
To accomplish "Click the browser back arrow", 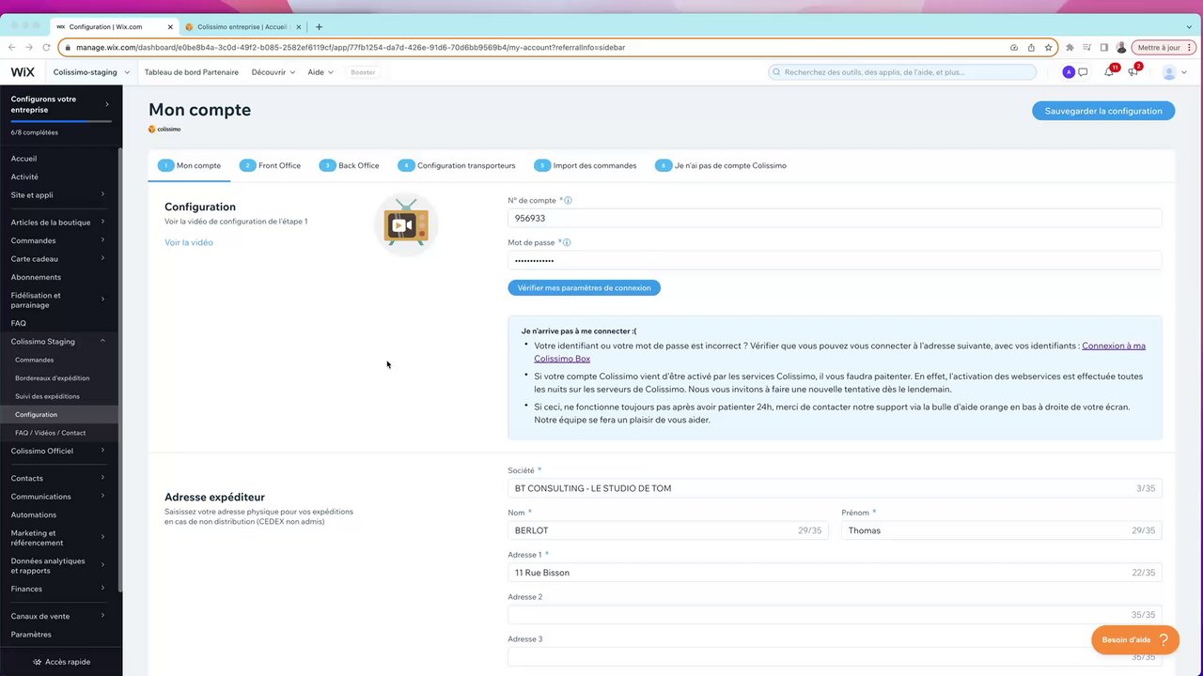I will [12, 47].
